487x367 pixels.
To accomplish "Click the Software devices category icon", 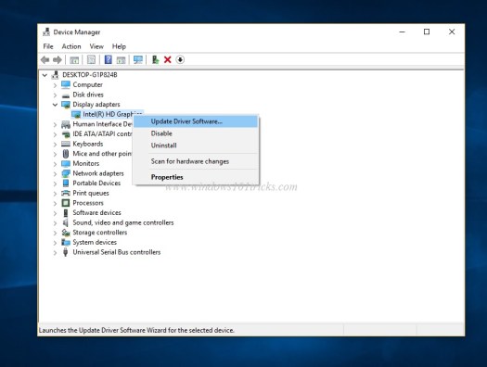I will pyautogui.click(x=66, y=213).
